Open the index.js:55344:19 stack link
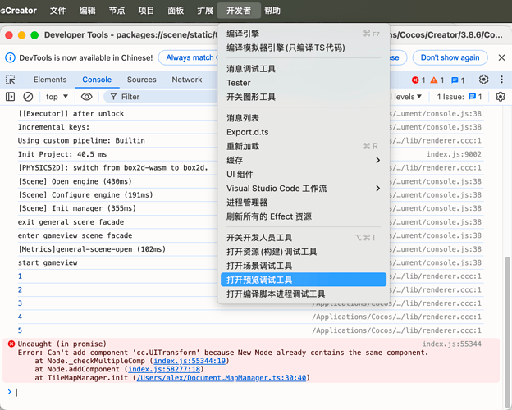512x410 pixels. (x=190, y=361)
